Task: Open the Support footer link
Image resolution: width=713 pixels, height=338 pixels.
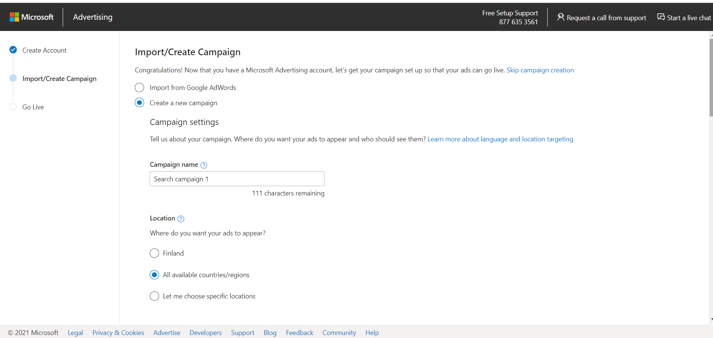Action: (243, 333)
